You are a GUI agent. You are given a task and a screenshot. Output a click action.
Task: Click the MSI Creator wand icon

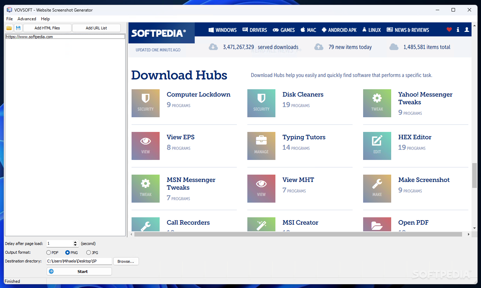coord(261,224)
